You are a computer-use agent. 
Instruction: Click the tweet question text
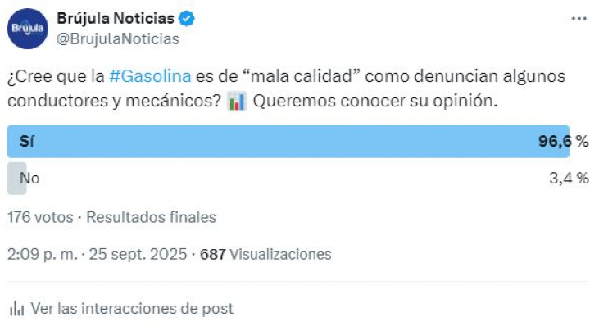pyautogui.click(x=286, y=88)
